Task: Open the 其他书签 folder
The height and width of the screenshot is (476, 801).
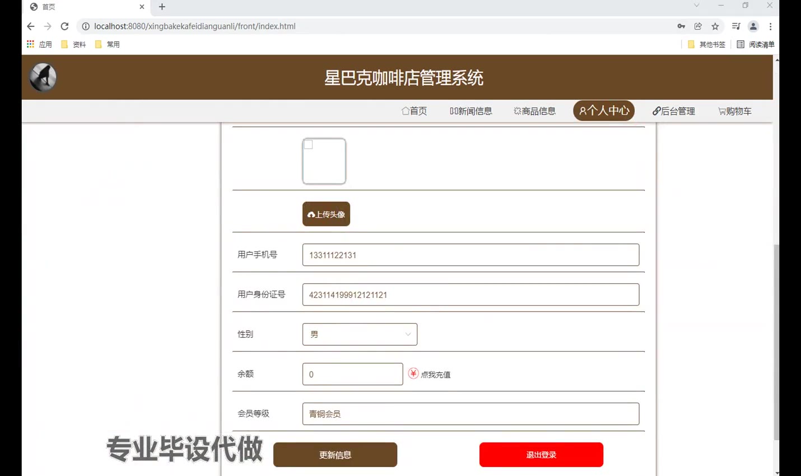Action: tap(706, 44)
